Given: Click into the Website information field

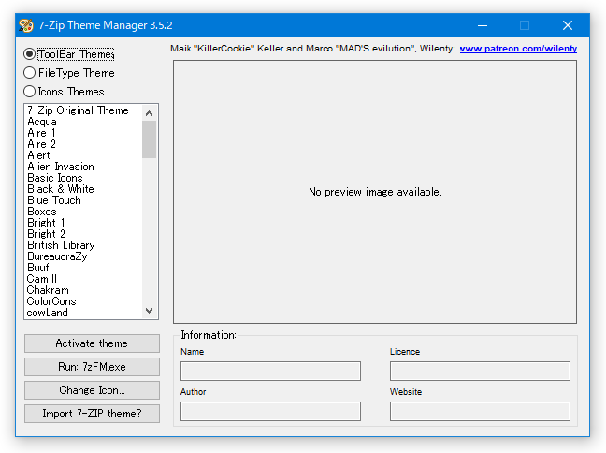Looking at the screenshot, I should 480,411.
